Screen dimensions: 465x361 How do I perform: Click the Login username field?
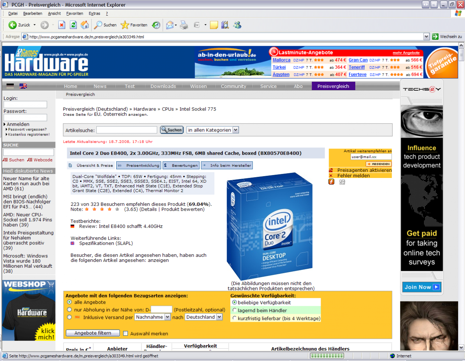click(25, 105)
